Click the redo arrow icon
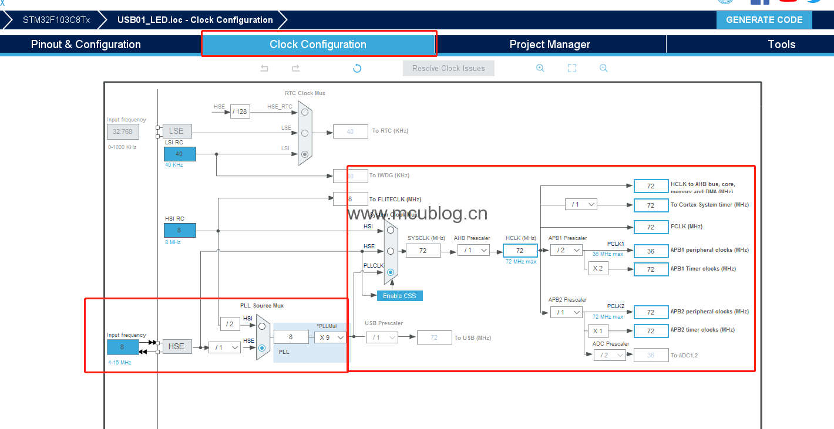834x429 pixels. click(296, 68)
